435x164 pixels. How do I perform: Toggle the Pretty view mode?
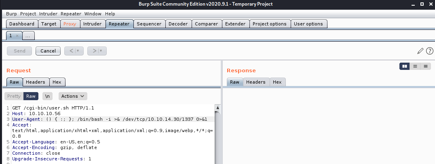pyautogui.click(x=14, y=96)
